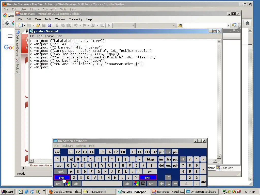
Task: Toggle the nlk key on On-Screen Keyboard
Action: coord(183,159)
